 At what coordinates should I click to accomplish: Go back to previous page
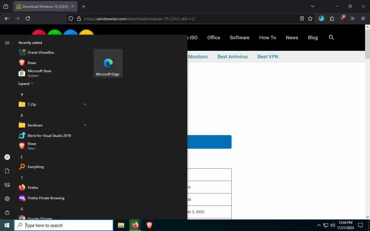(x=7, y=18)
